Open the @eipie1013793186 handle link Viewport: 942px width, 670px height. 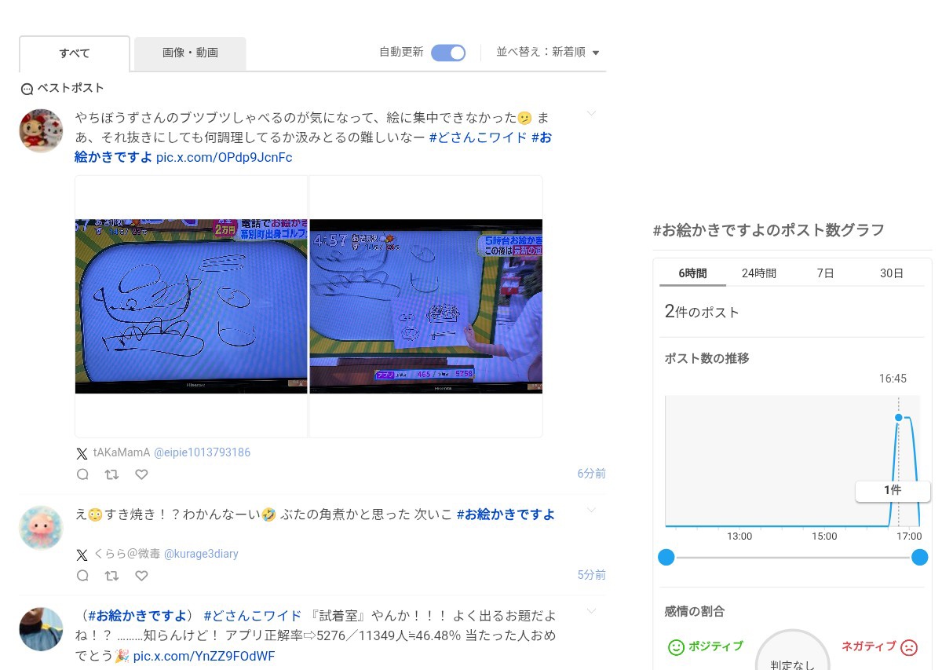pos(202,452)
